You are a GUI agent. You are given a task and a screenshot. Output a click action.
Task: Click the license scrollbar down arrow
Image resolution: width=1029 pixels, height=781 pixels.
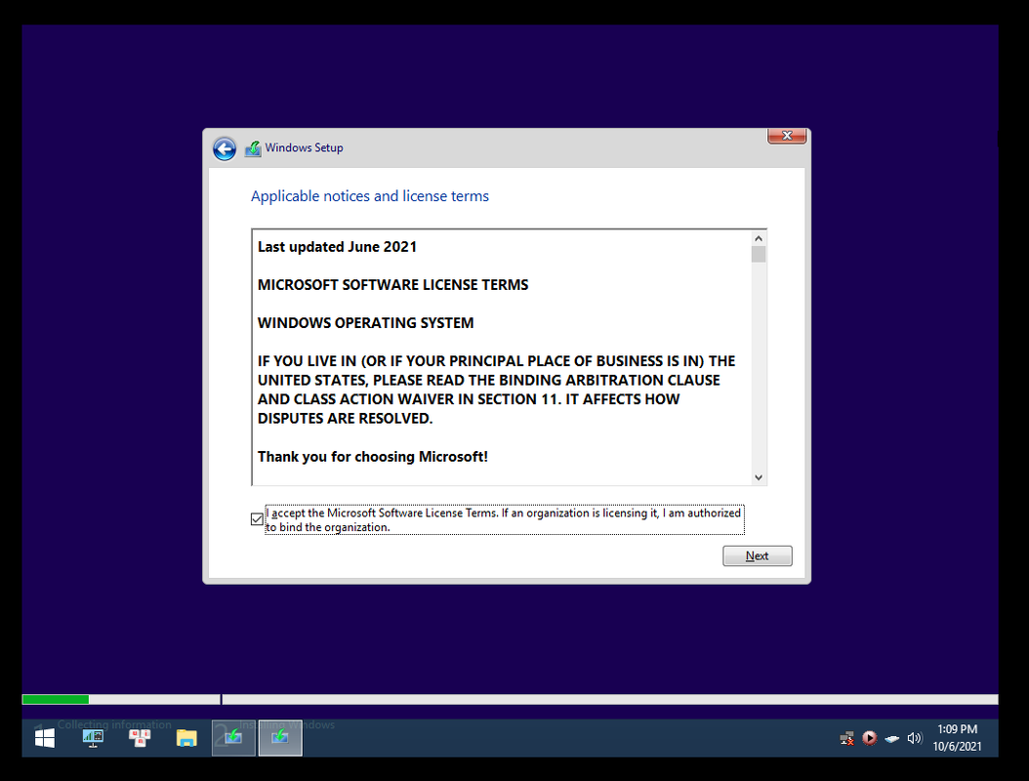click(x=759, y=477)
